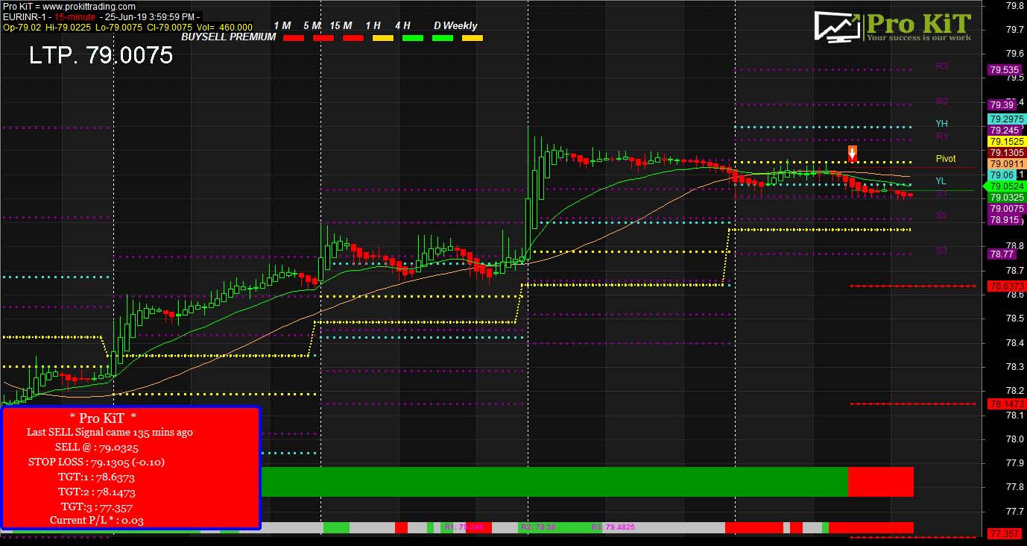
Task: Click the green 4 H signal indicator
Action: (x=411, y=37)
